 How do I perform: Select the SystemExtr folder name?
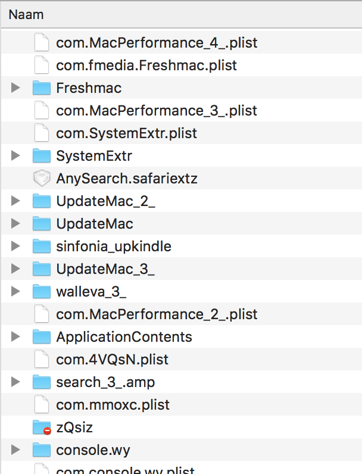point(94,156)
